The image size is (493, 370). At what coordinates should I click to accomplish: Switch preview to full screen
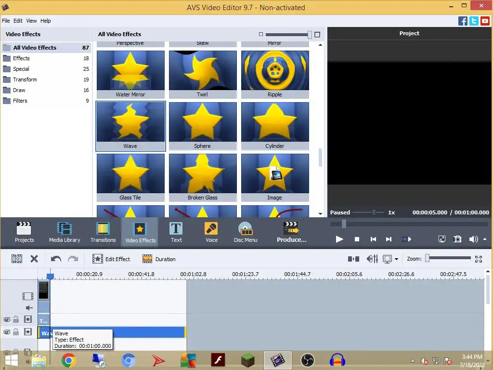[x=442, y=239]
